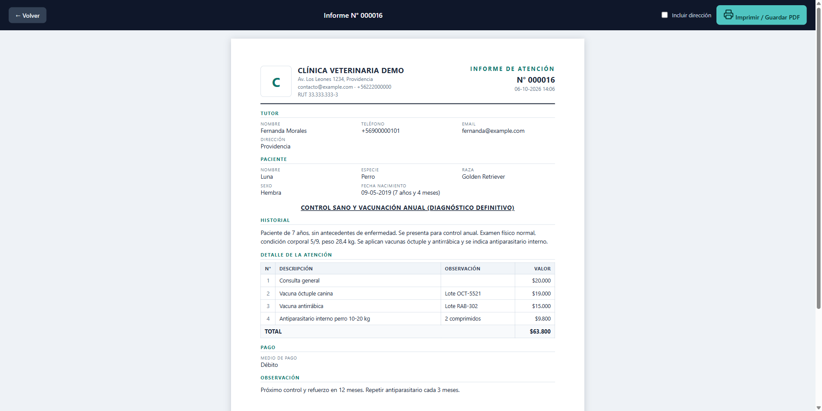Go back with the Volver button
Image resolution: width=822 pixels, height=411 pixels.
[28, 15]
